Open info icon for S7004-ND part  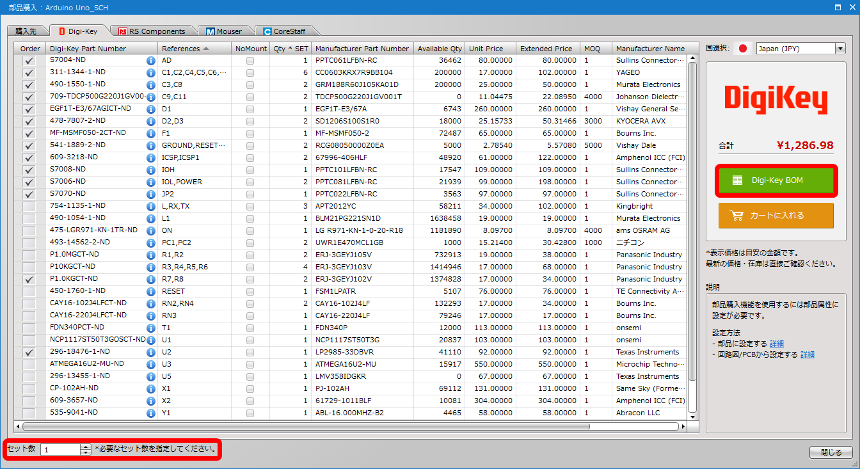(x=151, y=60)
